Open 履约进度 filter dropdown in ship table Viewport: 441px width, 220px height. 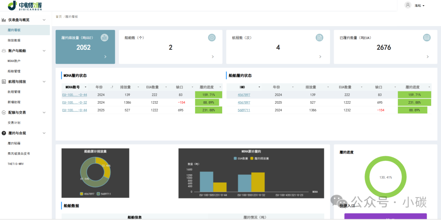[x=429, y=87]
